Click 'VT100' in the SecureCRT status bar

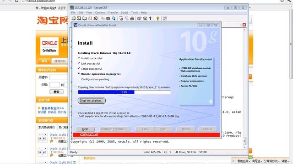click(203, 152)
